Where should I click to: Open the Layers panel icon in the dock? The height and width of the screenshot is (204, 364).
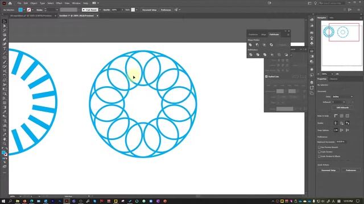click(x=312, y=82)
